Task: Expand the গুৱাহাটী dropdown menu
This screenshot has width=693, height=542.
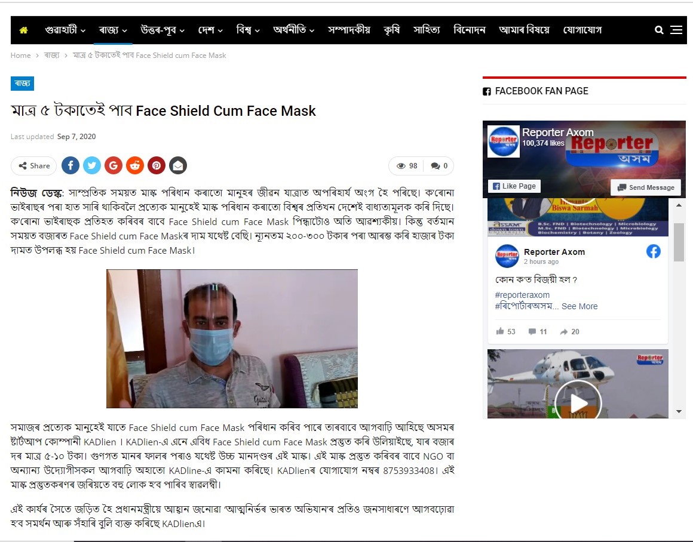Action: pos(65,30)
